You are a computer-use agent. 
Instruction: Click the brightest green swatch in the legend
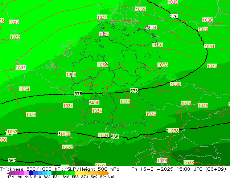click(x=72, y=173)
